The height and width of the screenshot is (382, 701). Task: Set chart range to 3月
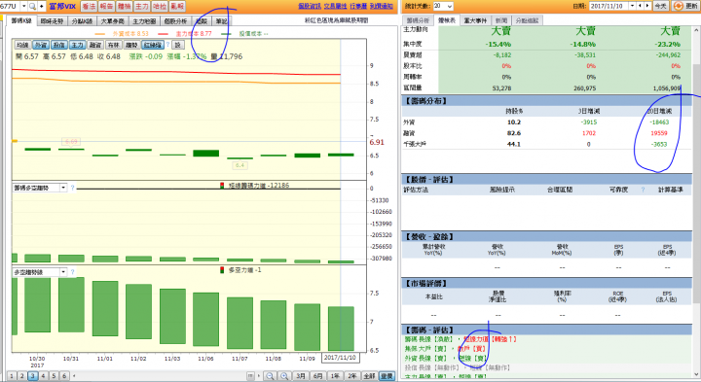coord(301,376)
